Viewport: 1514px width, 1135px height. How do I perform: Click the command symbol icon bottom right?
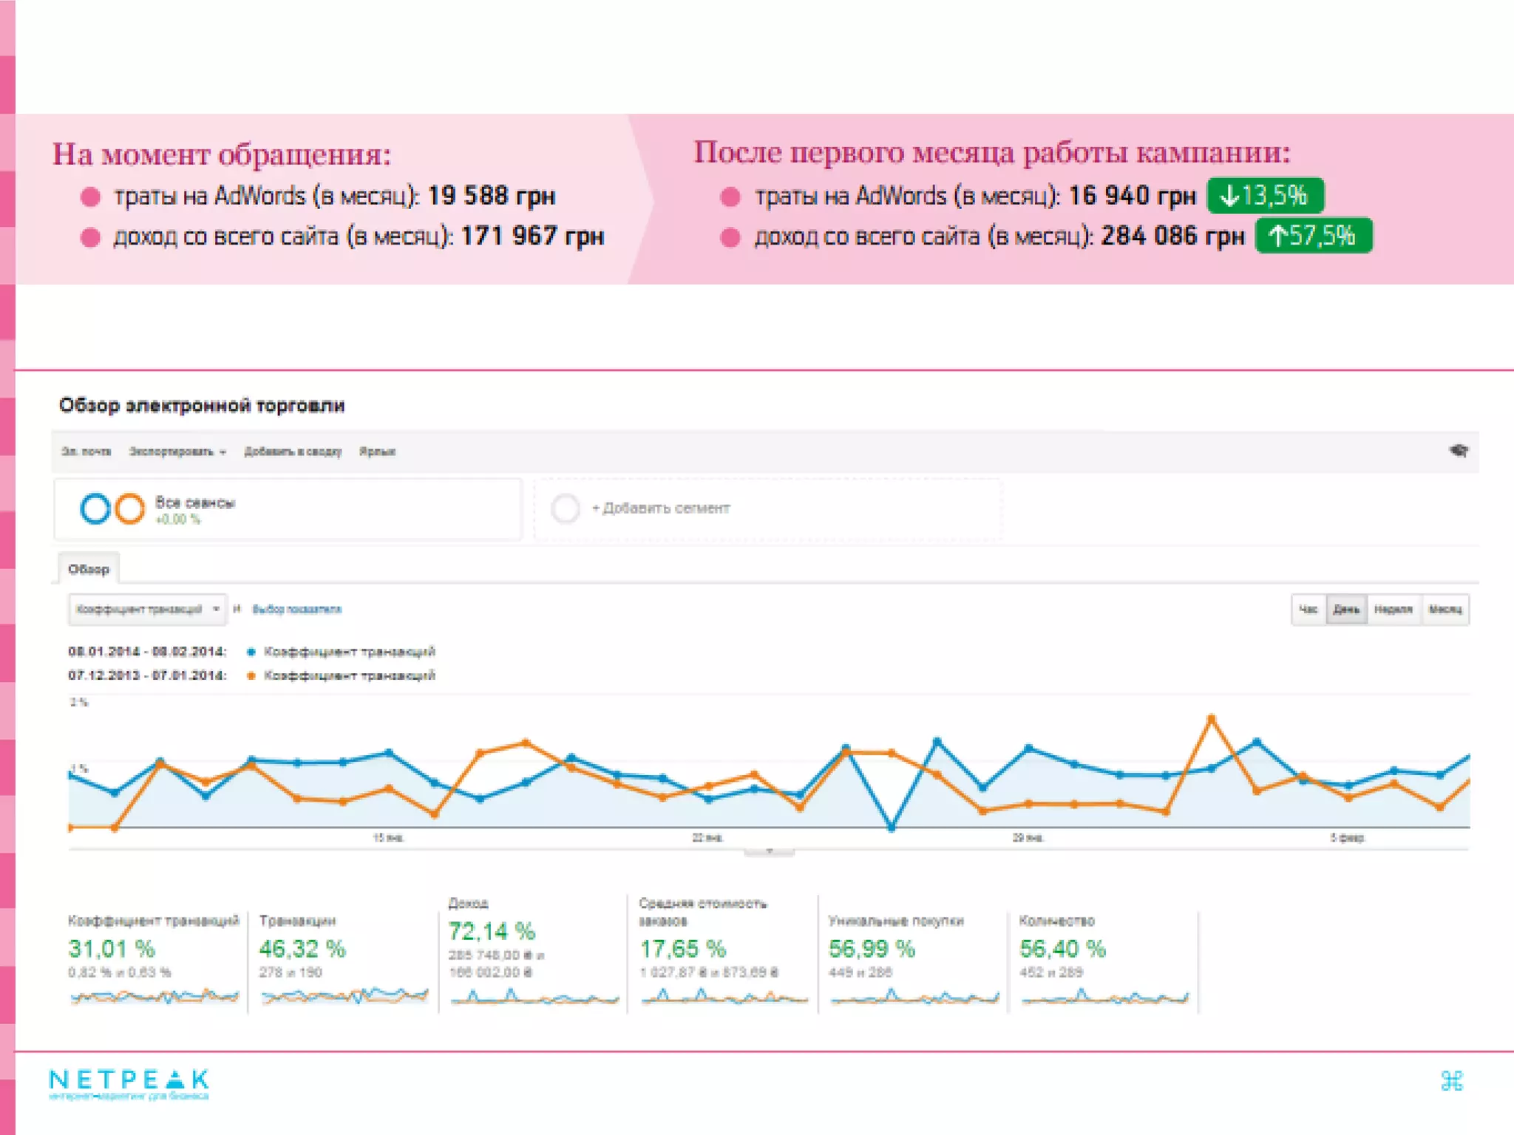[1451, 1081]
